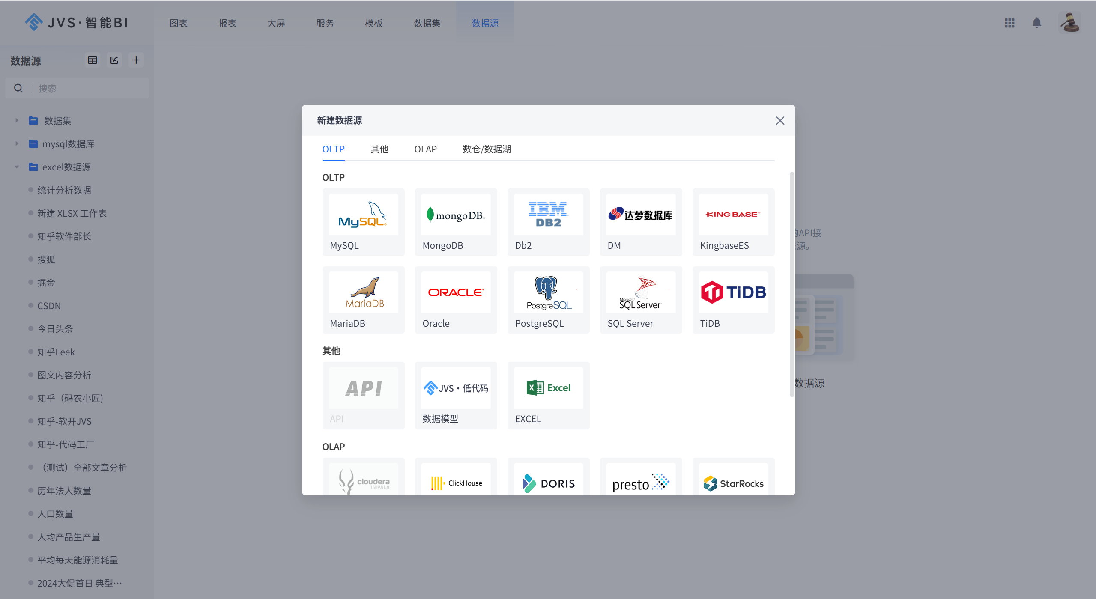Open the 数据源 top menu

pos(485,23)
